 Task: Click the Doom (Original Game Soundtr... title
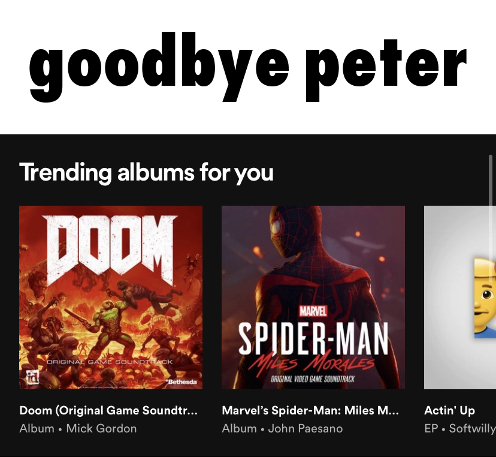(108, 410)
